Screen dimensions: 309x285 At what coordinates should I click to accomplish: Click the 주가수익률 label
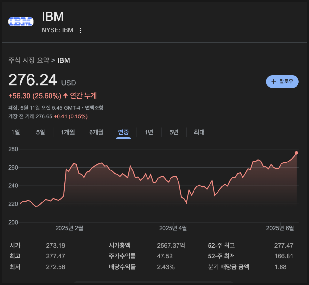click(122, 256)
